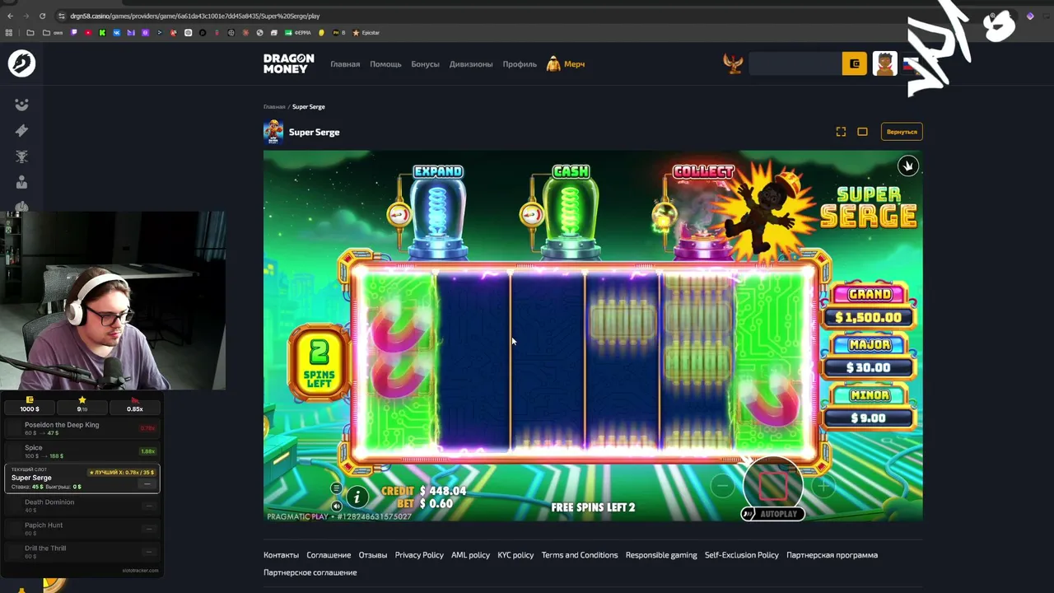
Task: Open the Twitch bookmark
Action: click(74, 33)
